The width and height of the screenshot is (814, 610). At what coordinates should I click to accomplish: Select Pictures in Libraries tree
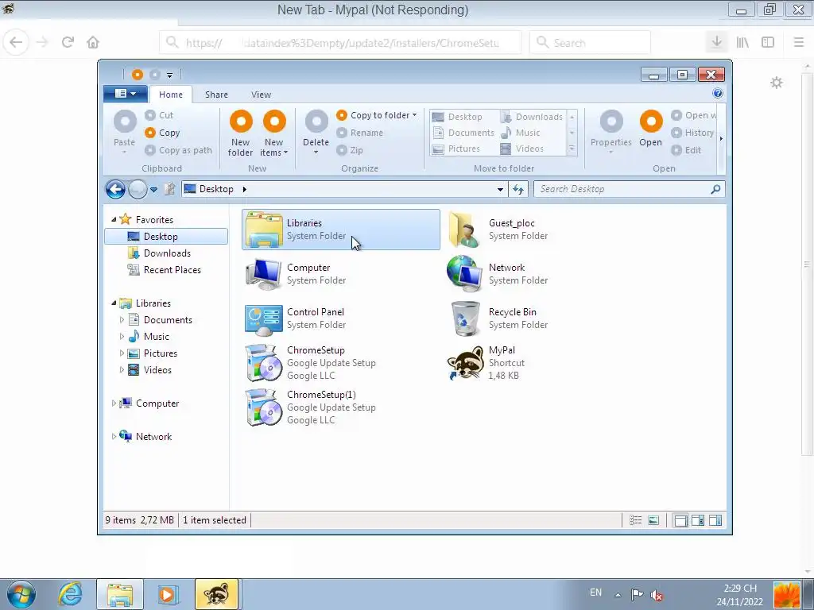153,353
